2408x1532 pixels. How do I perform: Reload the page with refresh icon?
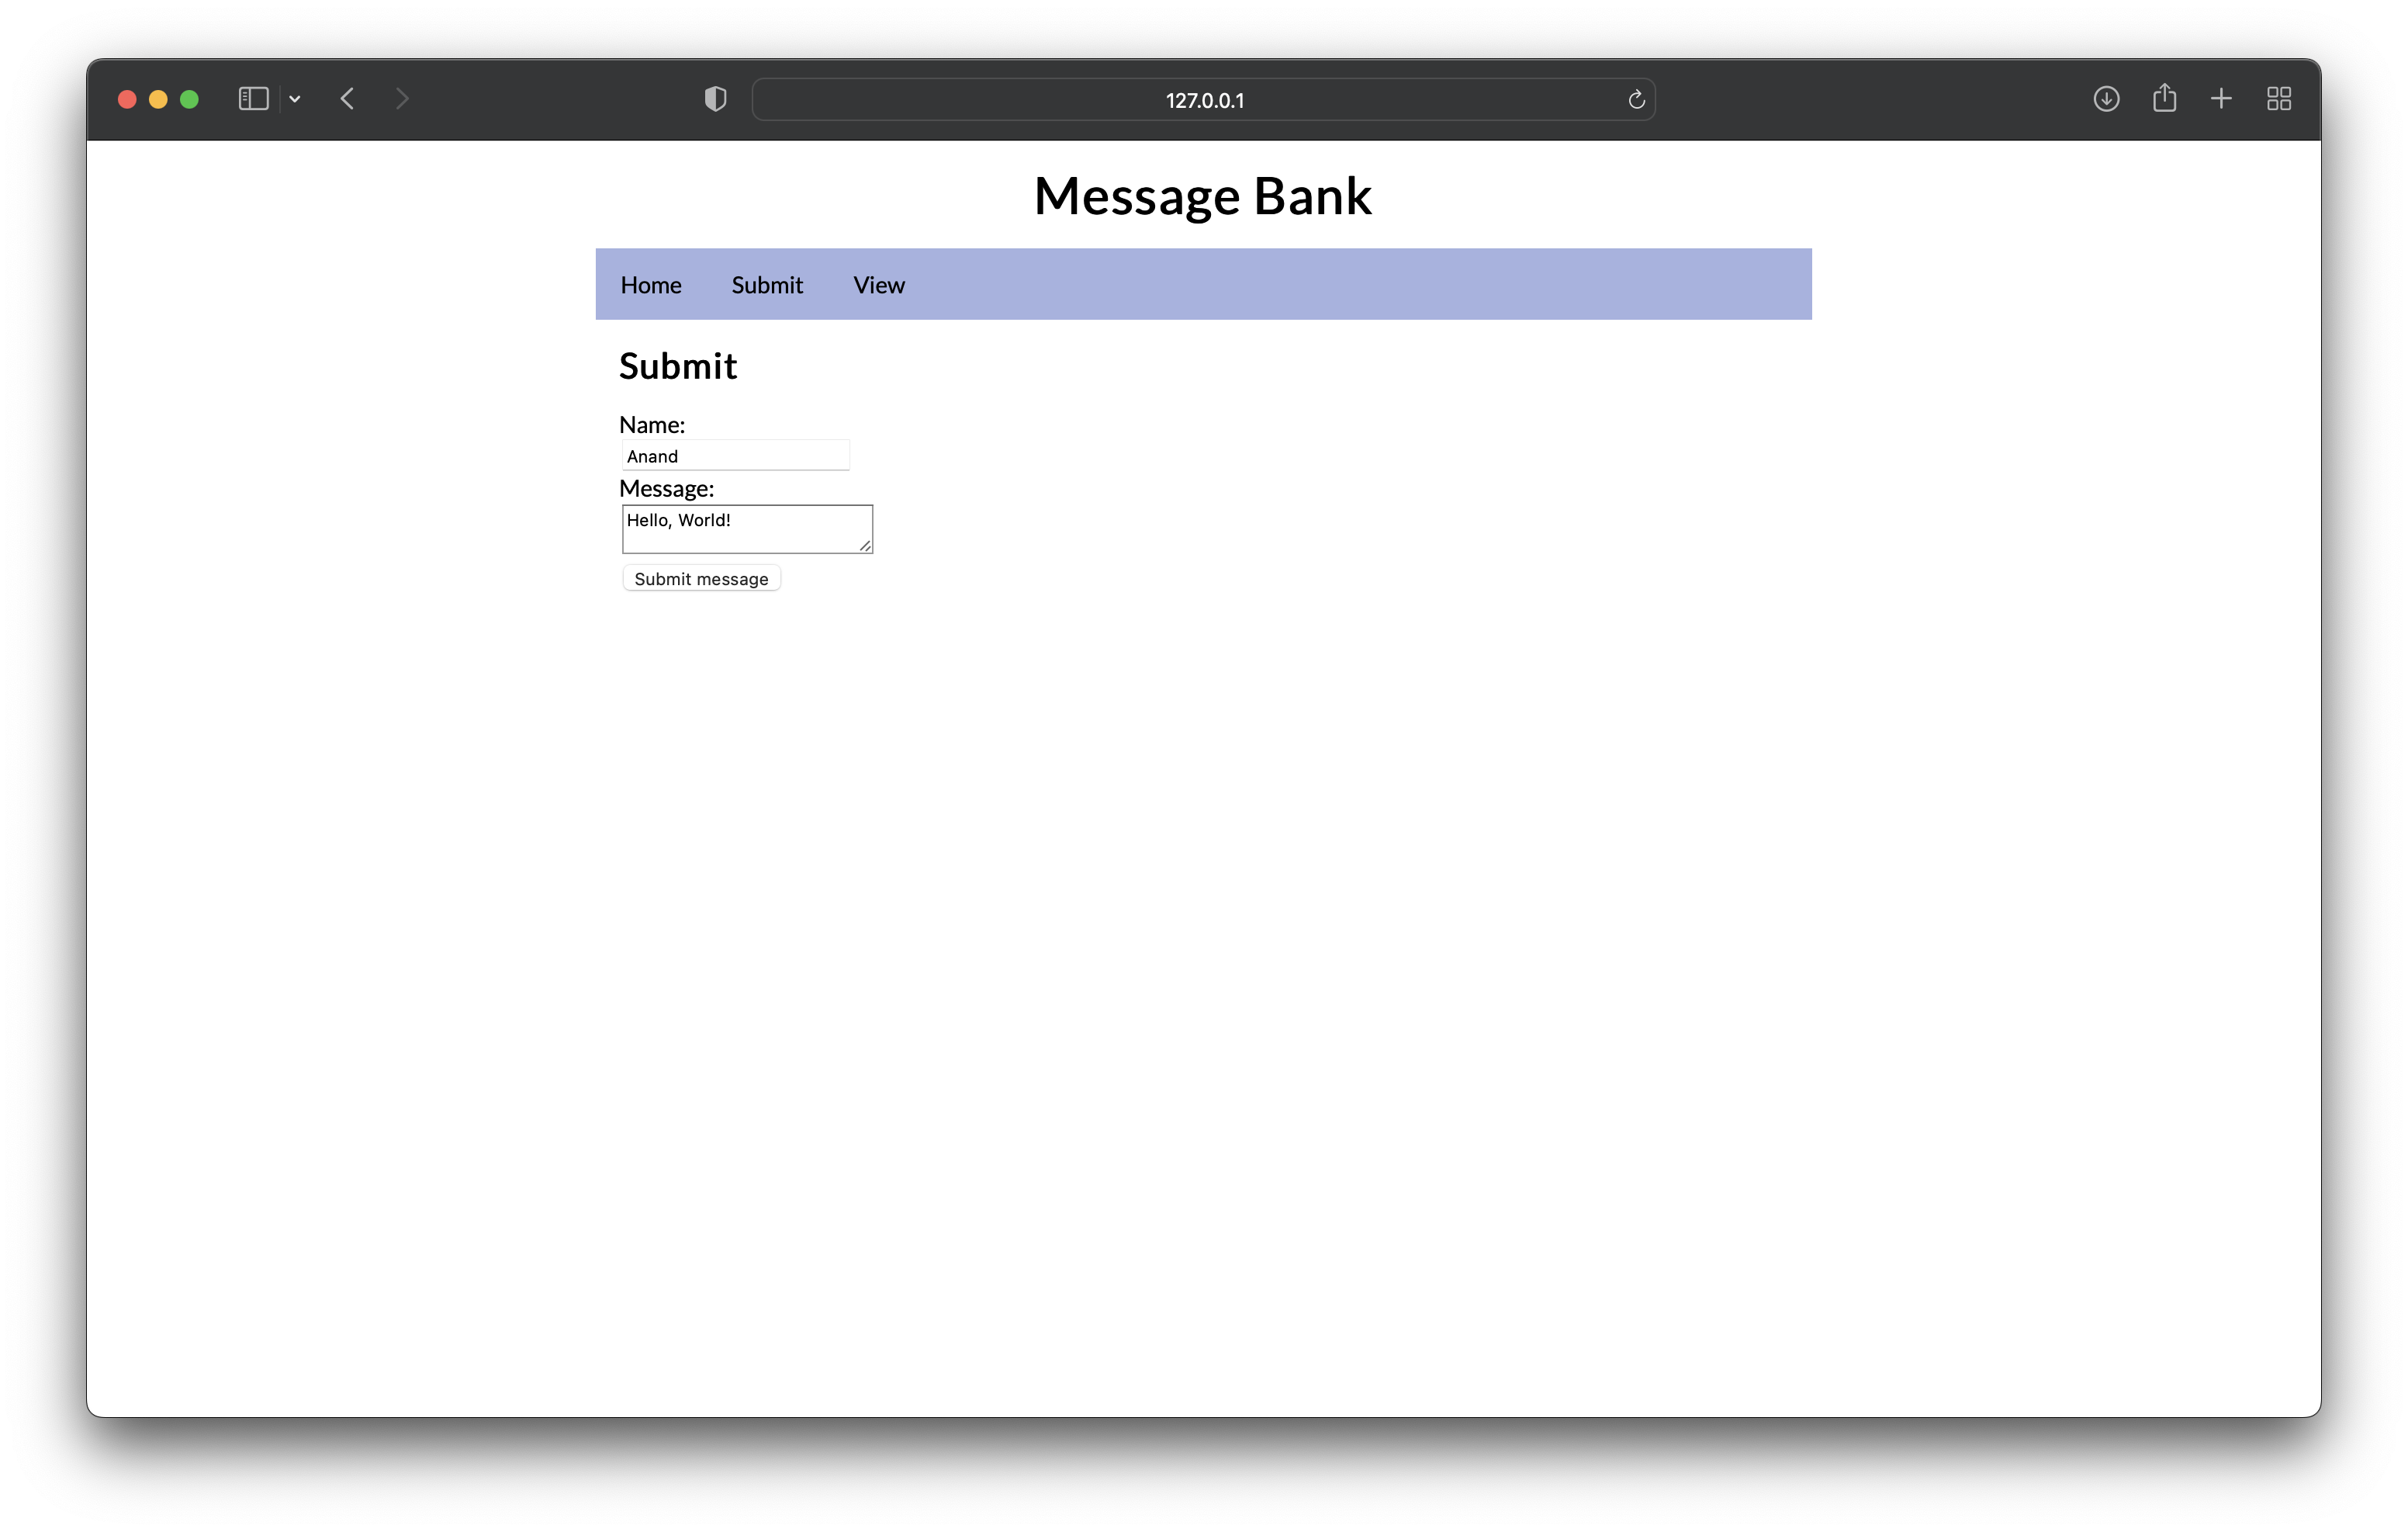point(1636,100)
